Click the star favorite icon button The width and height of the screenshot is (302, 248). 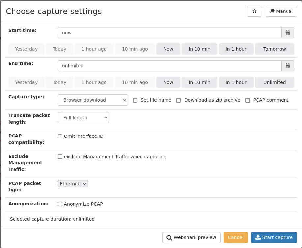[254, 11]
